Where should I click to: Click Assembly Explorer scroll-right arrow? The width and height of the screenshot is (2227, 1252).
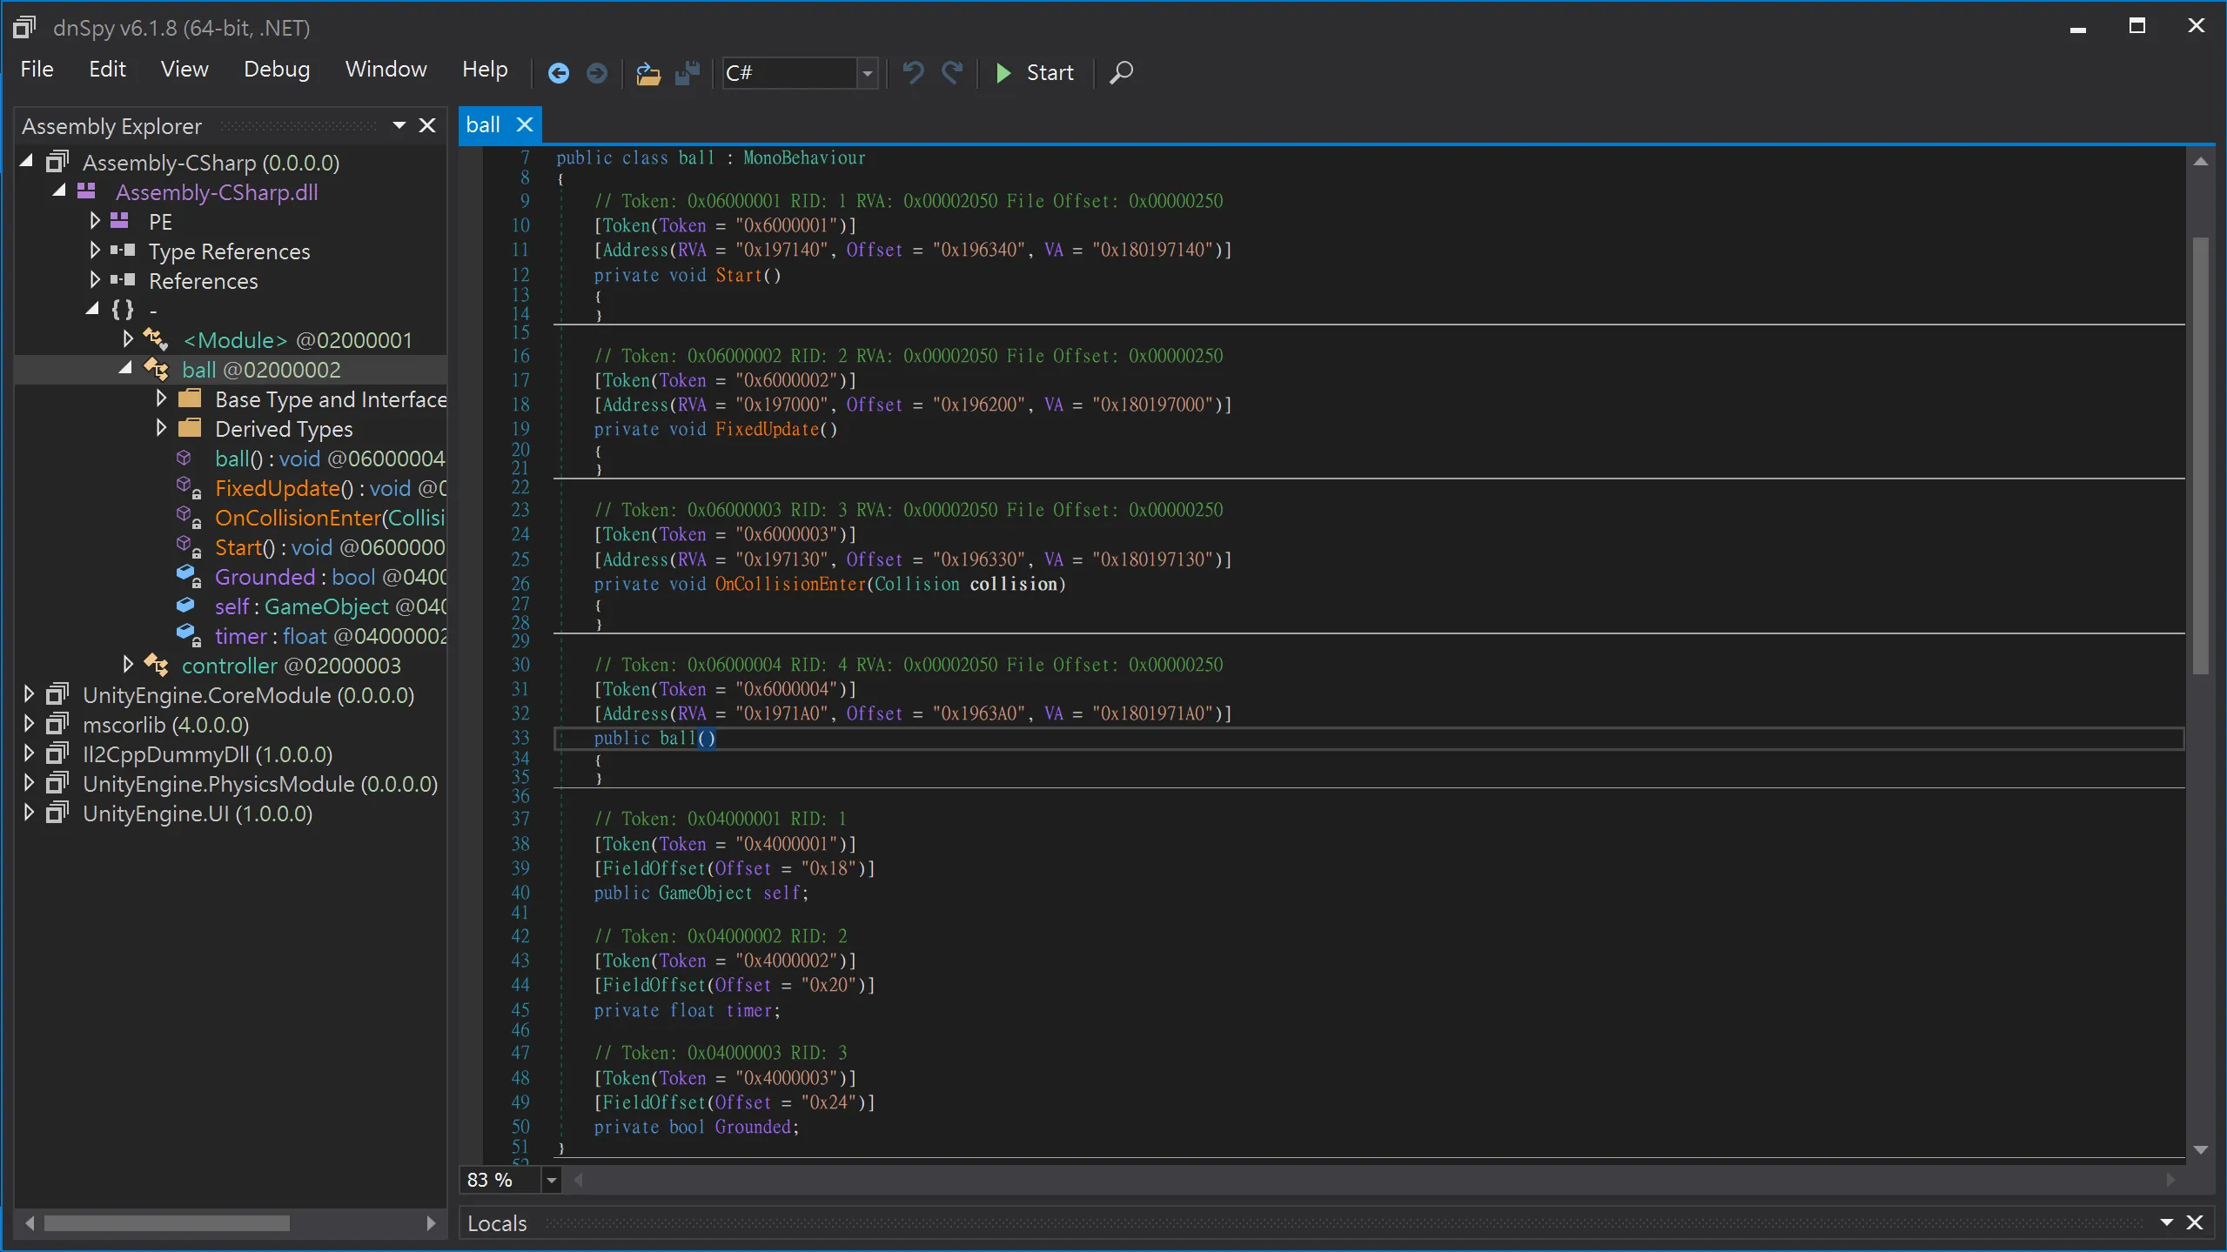point(431,1224)
